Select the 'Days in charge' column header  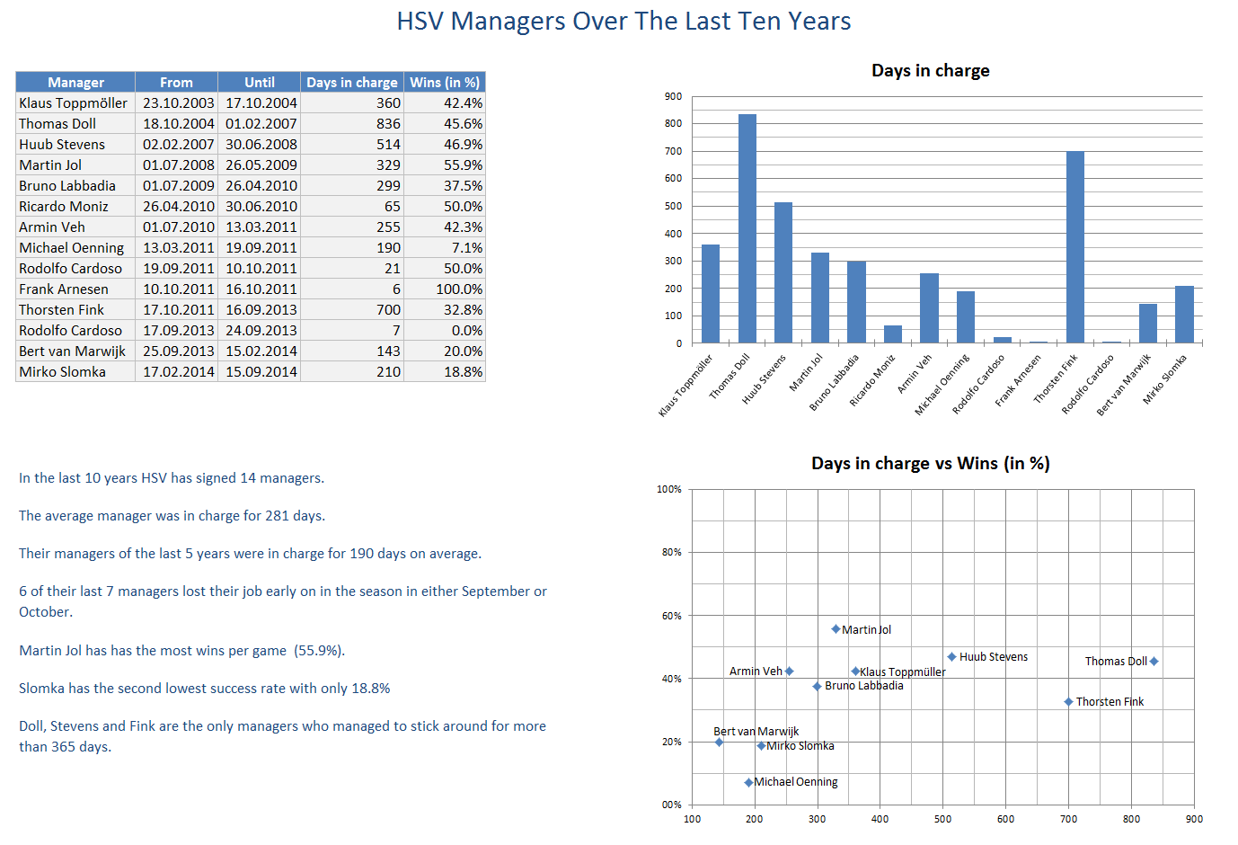[352, 82]
